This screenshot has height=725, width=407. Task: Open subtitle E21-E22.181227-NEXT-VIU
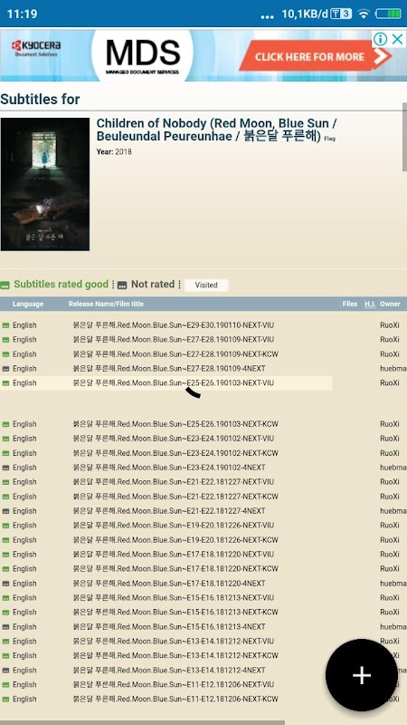coord(174,482)
